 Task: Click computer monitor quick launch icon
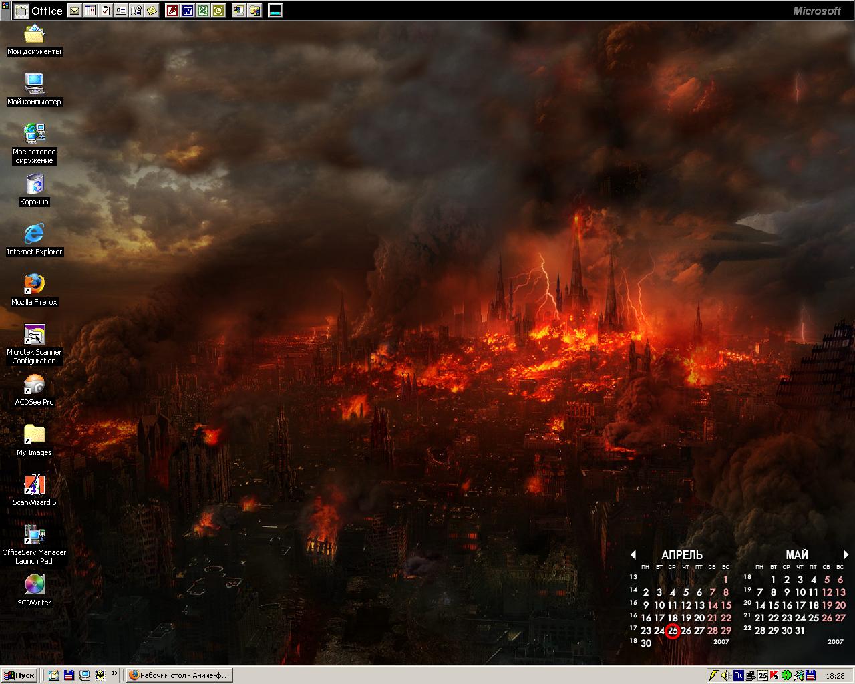point(85,675)
